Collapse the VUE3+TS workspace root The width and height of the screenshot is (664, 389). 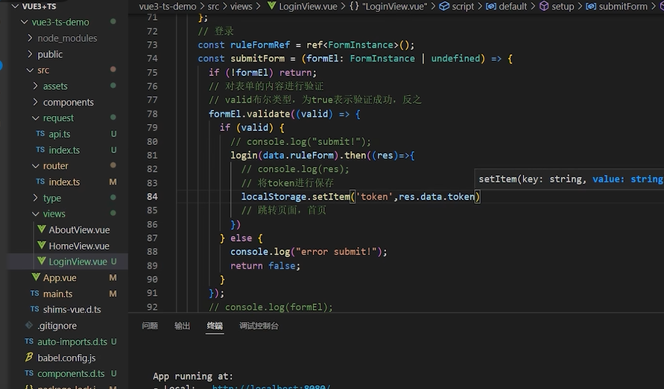15,7
